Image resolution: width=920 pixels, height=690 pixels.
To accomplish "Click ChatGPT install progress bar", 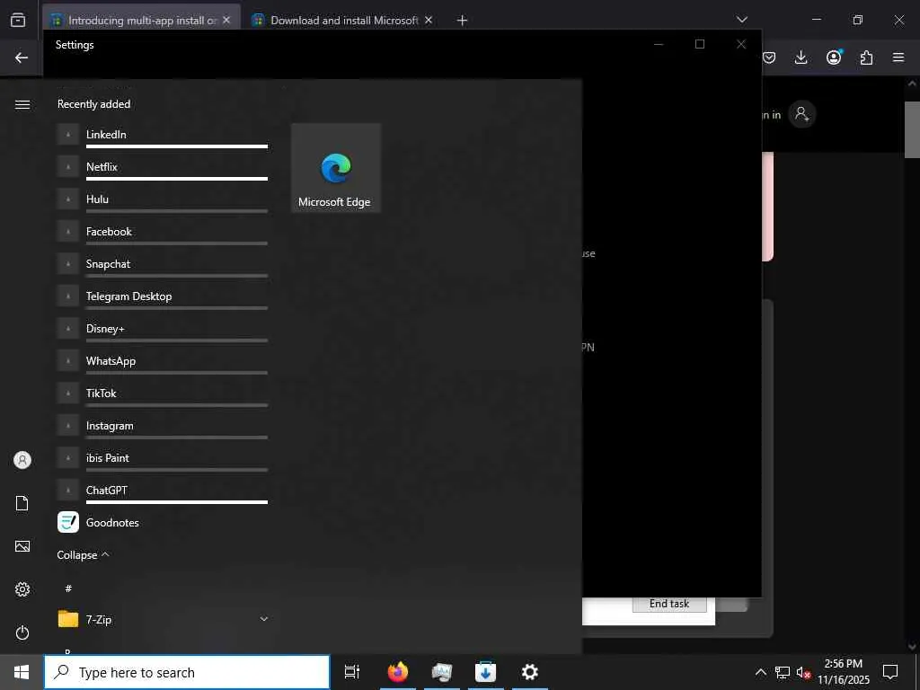I will 177,501.
